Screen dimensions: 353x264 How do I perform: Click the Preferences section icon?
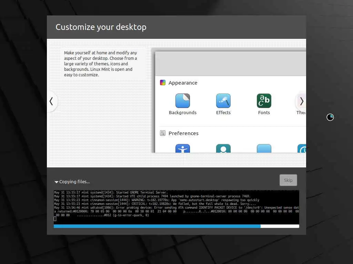(163, 133)
